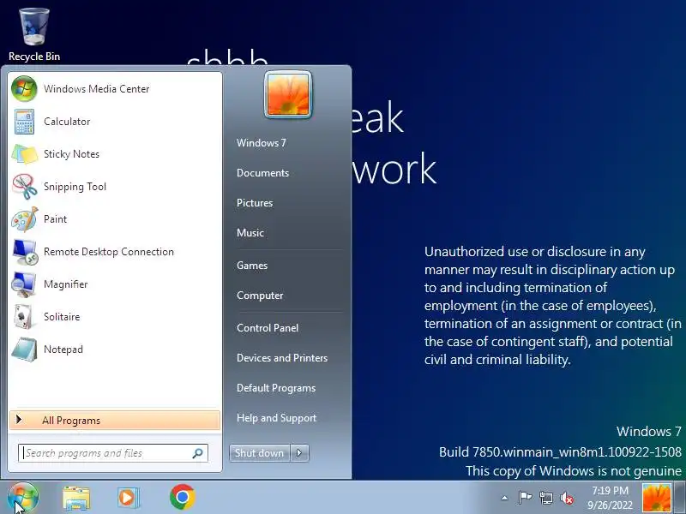Click the "Sticky Notes" label

(x=71, y=154)
